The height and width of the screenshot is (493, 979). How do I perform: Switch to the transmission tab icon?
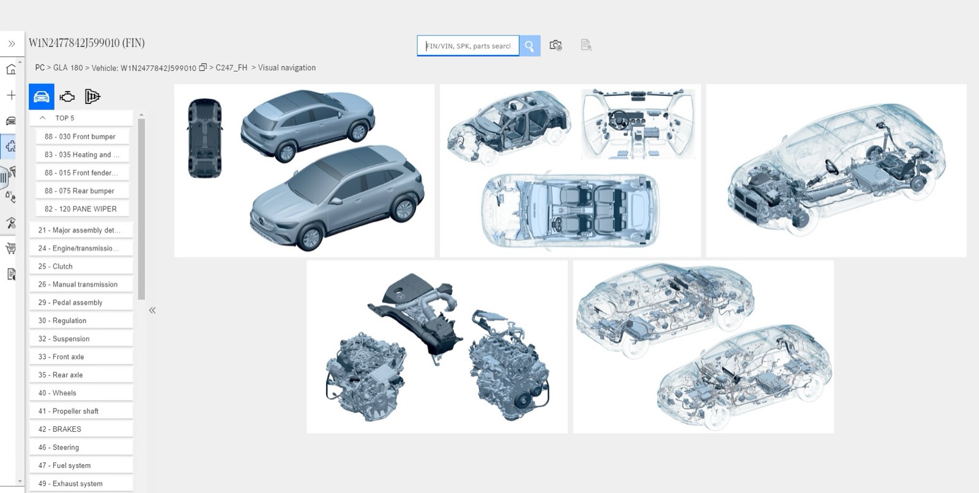pos(92,97)
